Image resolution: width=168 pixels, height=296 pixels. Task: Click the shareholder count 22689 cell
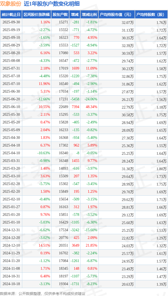[63, 107]
